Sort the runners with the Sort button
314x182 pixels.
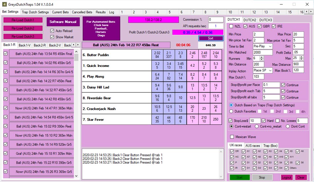pos(211,38)
